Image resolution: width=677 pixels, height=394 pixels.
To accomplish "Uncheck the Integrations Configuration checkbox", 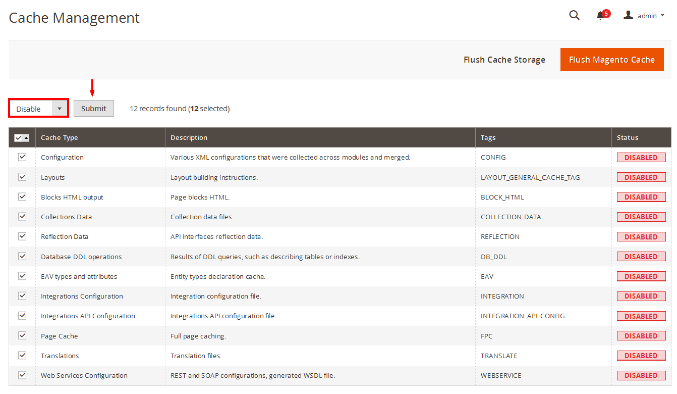I will click(x=22, y=295).
